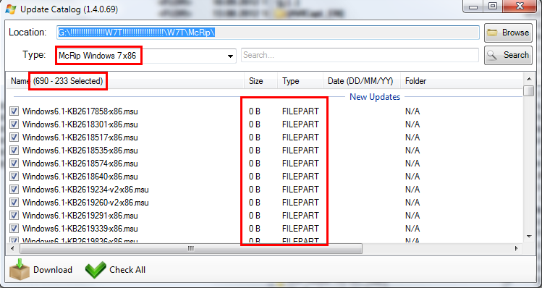Select Windows6.1-KB2619291-x86.msu file name

tap(80, 216)
